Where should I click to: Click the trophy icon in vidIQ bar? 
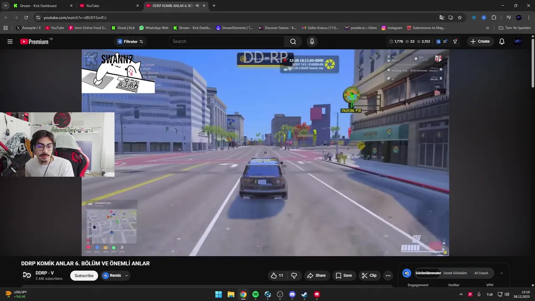(455, 41)
